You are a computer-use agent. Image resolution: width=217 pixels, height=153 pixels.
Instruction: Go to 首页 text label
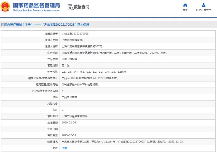coord(185,10)
